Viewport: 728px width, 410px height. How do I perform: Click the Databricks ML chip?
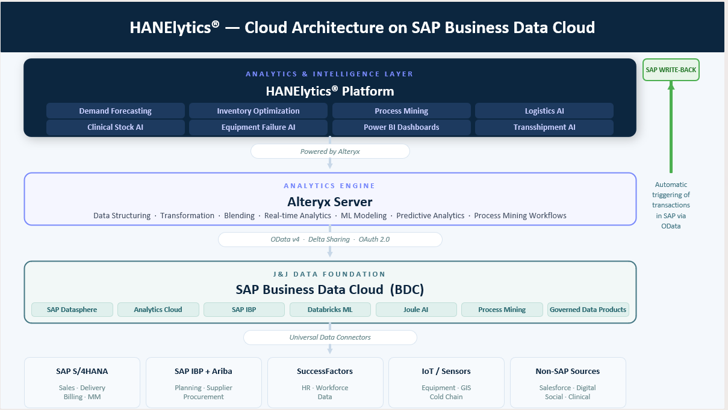(x=330, y=310)
